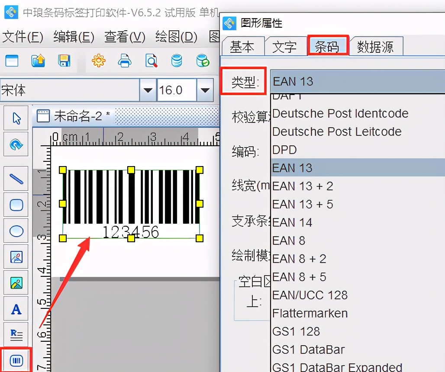The image size is (445, 372).
Task: Expand the 宋体 font name dropdown arrow
Action: (148, 90)
